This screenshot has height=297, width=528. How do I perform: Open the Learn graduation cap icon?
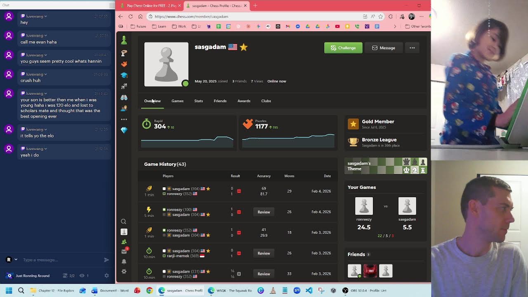click(124, 75)
